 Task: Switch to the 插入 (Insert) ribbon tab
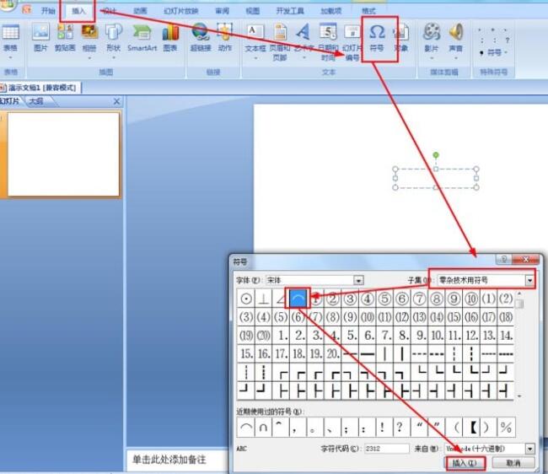click(x=78, y=11)
